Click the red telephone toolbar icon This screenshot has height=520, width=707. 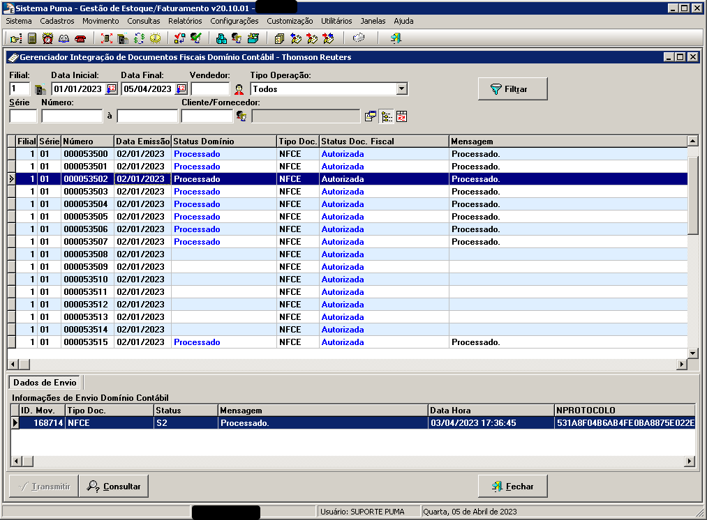80,38
